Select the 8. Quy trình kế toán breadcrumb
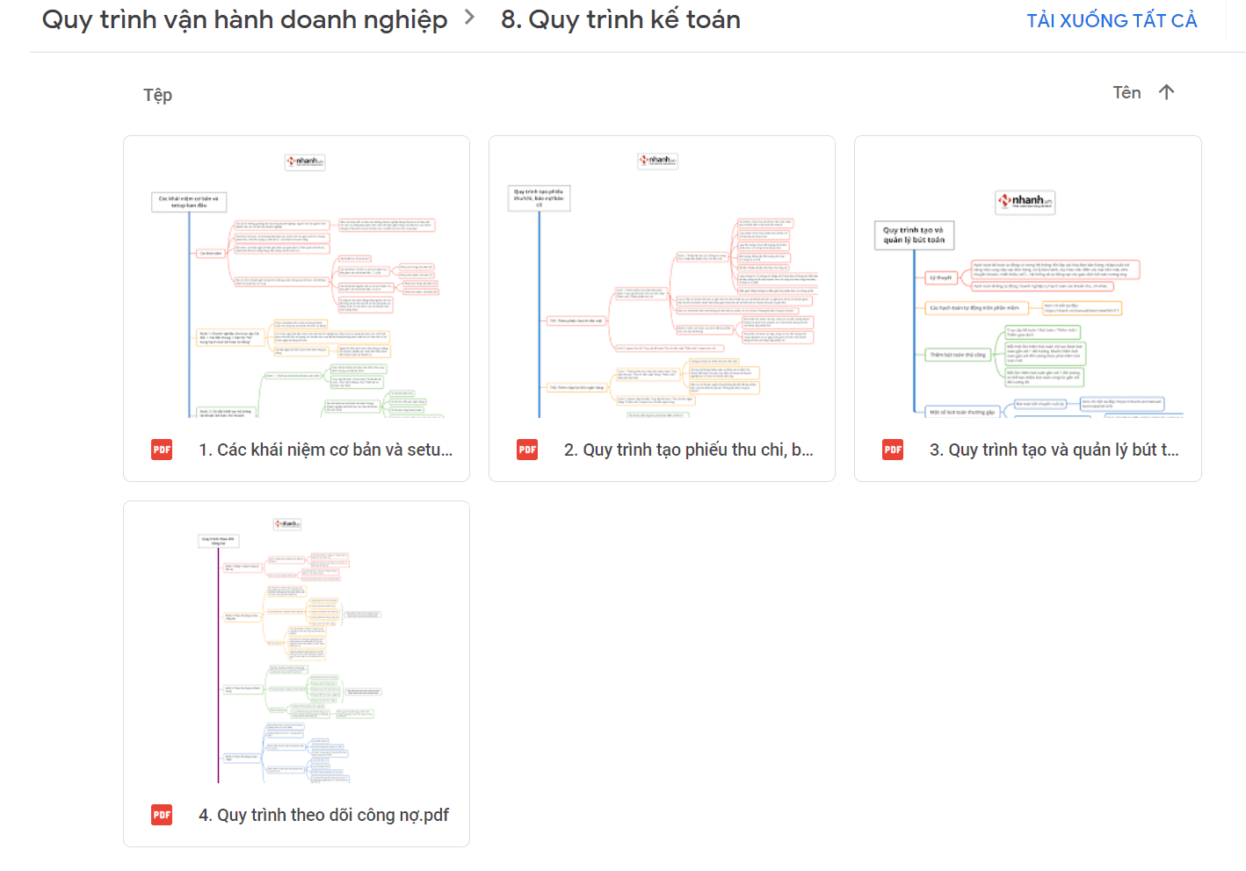Image resolution: width=1246 pixels, height=871 pixels. [x=620, y=19]
